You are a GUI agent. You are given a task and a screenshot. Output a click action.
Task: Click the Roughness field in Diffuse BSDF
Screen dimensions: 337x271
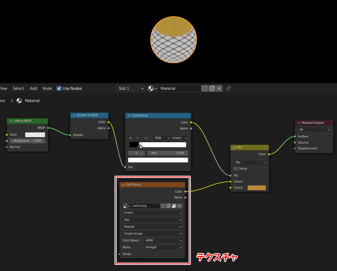click(27, 141)
